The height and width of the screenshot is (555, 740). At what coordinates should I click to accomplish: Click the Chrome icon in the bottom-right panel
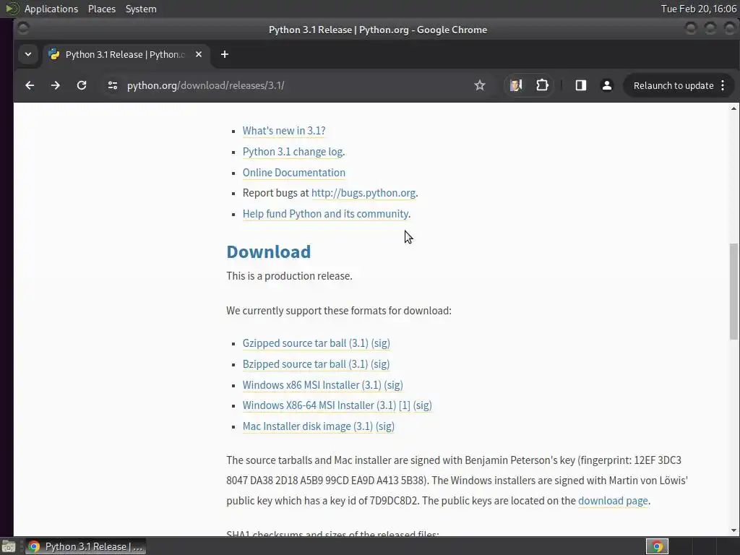657,546
